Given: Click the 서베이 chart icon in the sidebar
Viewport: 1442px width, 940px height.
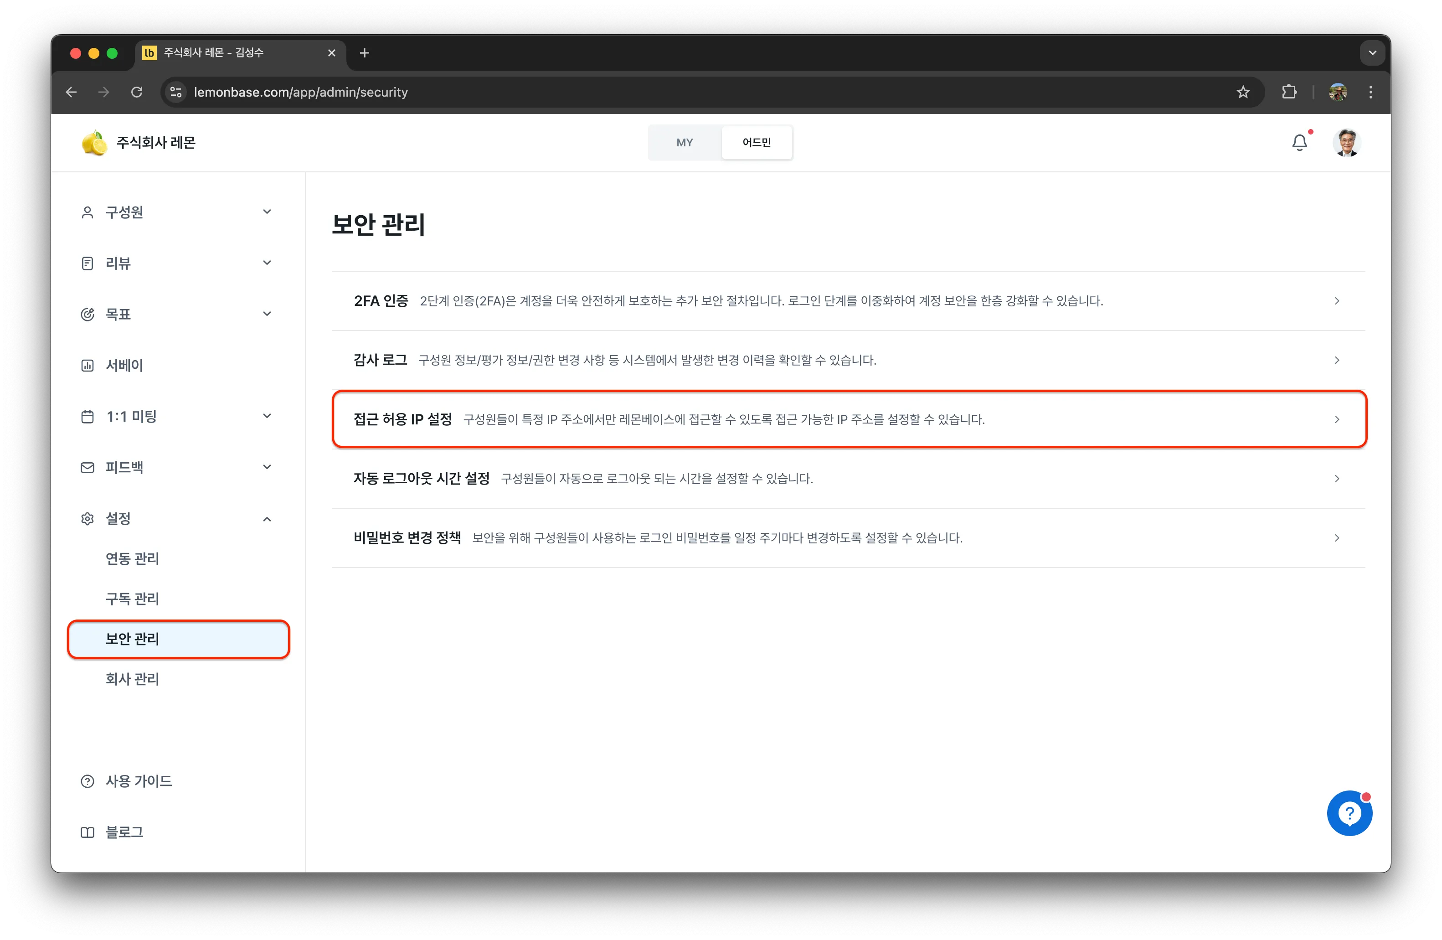Looking at the screenshot, I should pos(87,366).
